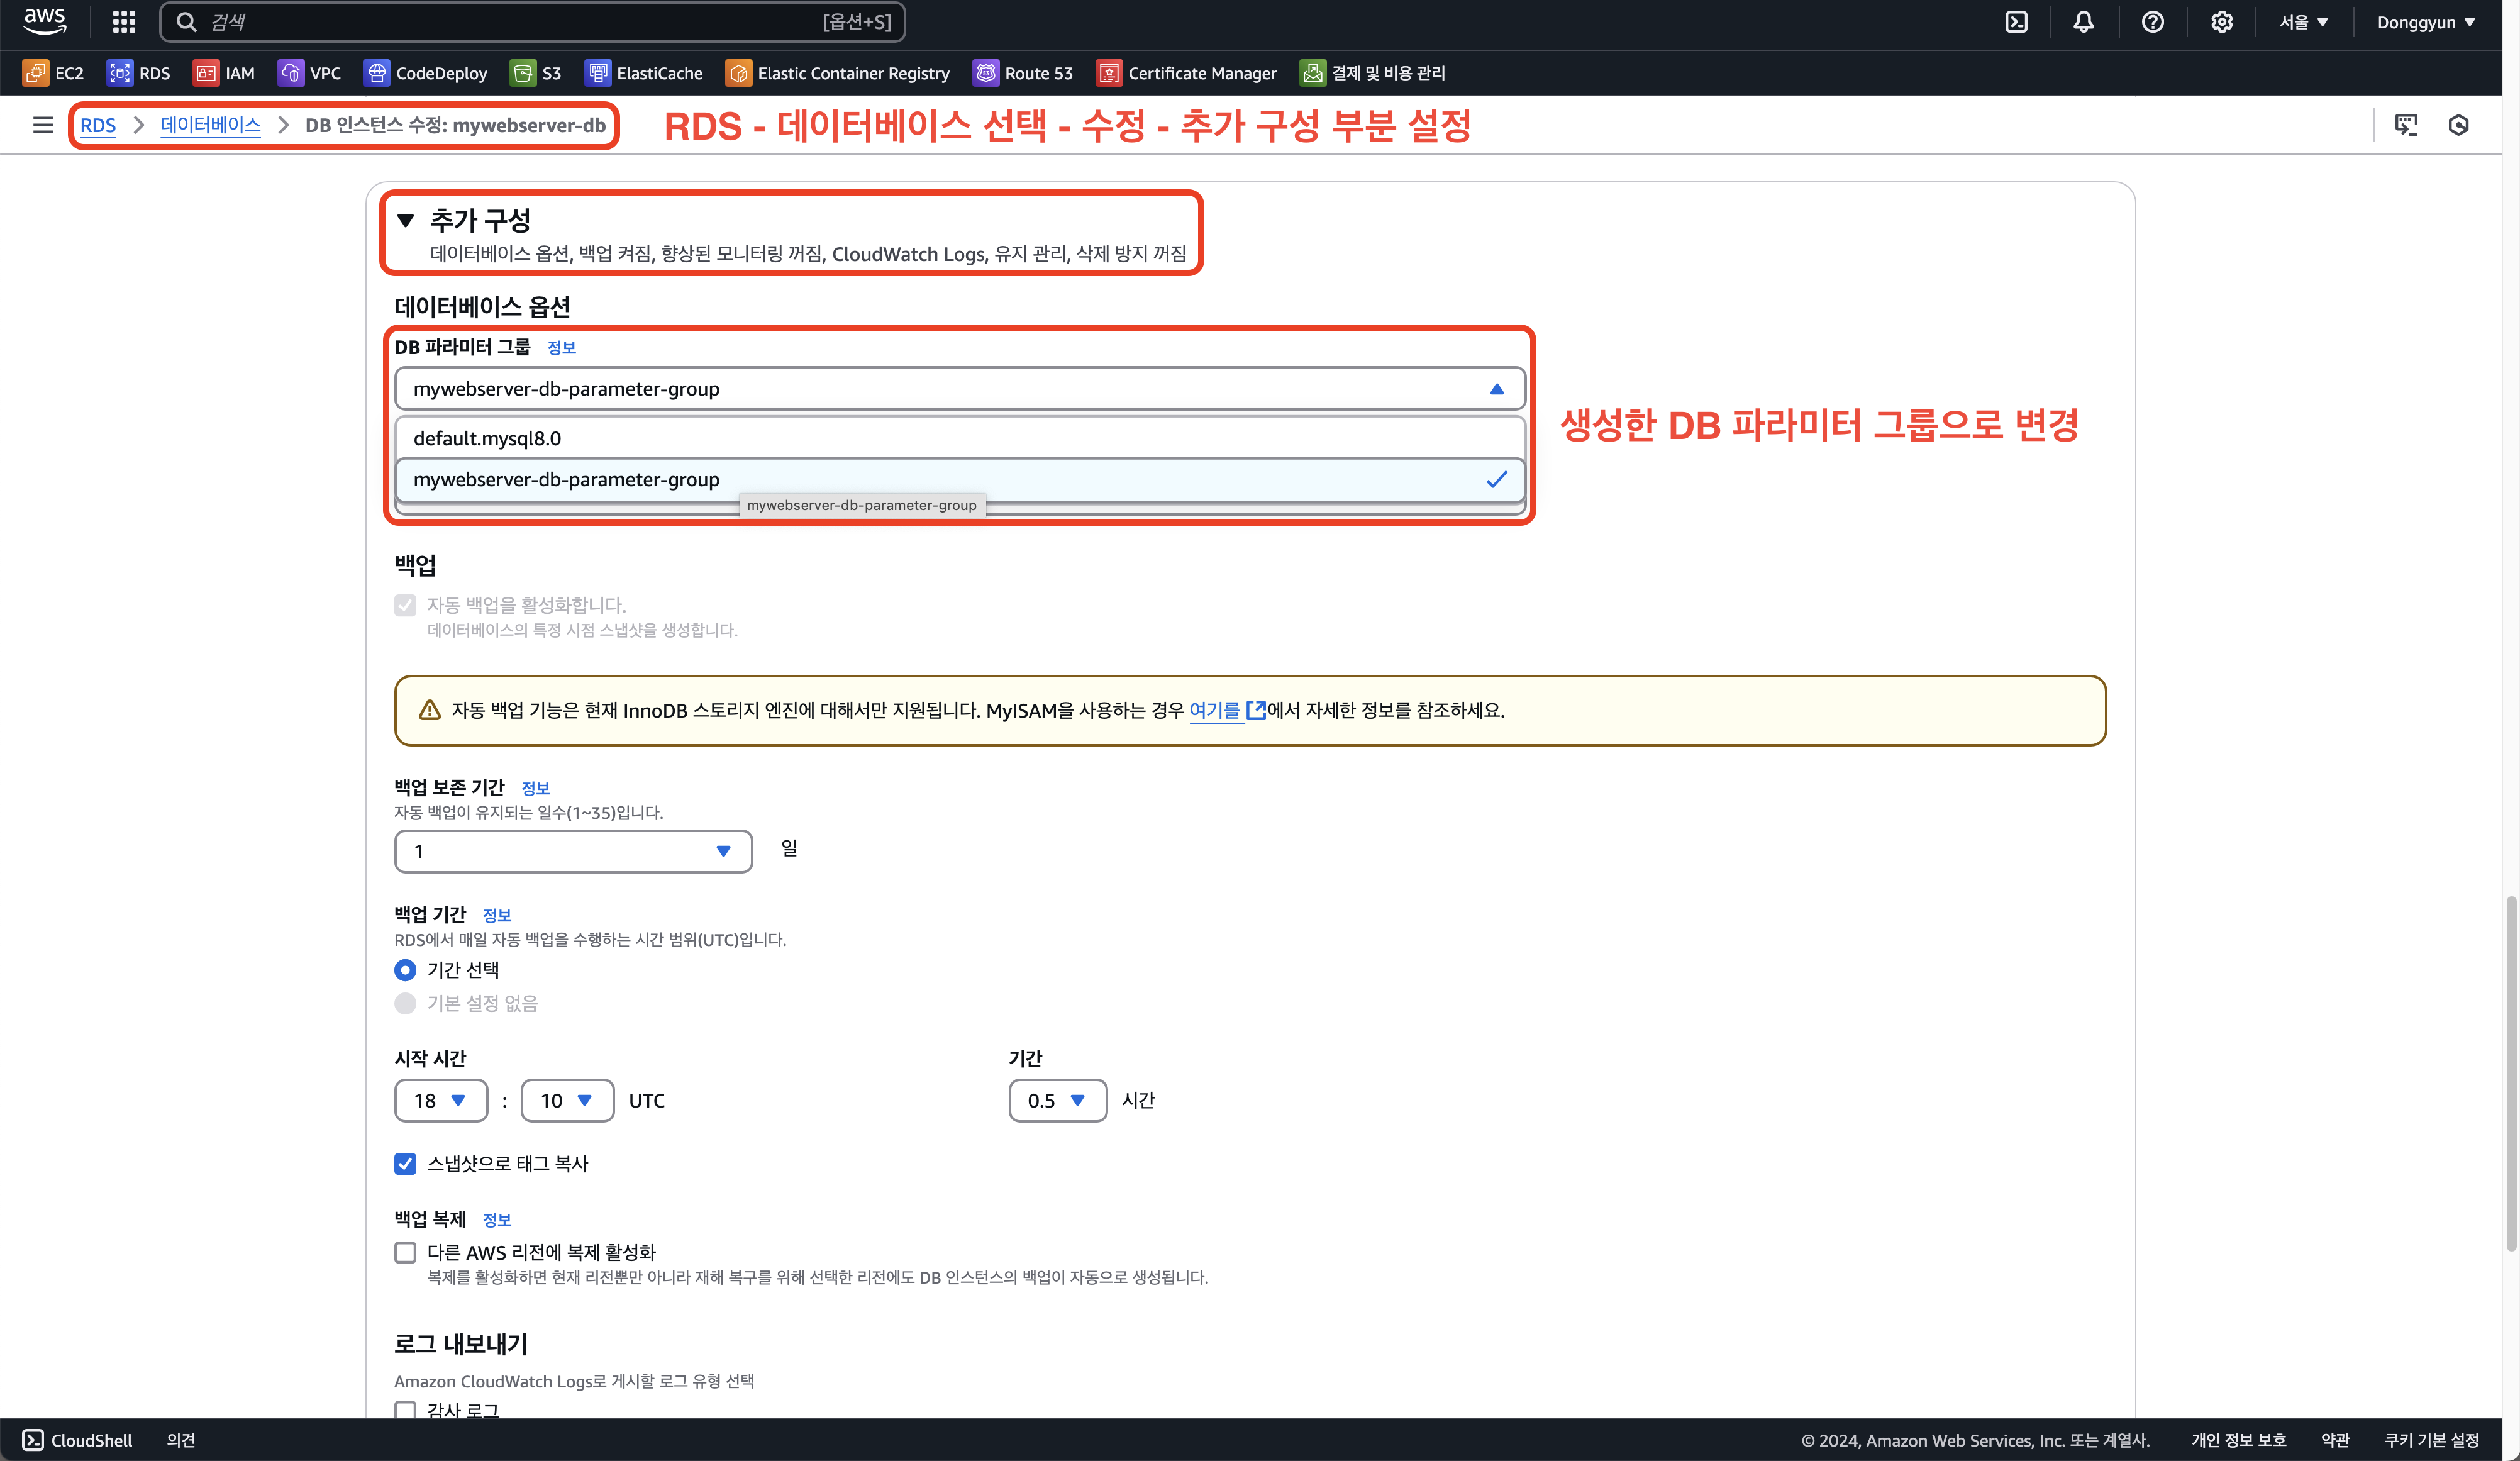Collapse the 추가 구성 section
Image resolution: width=2520 pixels, height=1461 pixels.
(x=405, y=220)
